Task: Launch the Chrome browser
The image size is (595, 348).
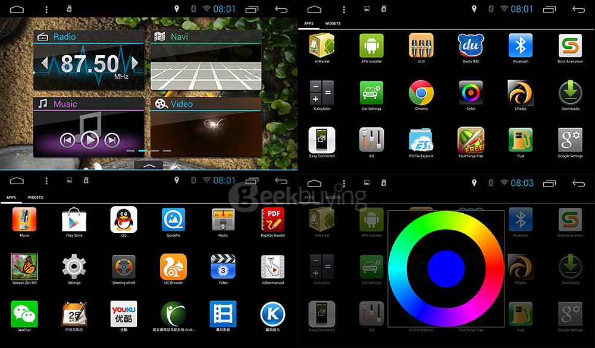Action: click(421, 93)
